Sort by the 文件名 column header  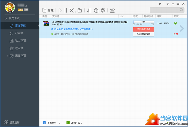(x=56, y=16)
